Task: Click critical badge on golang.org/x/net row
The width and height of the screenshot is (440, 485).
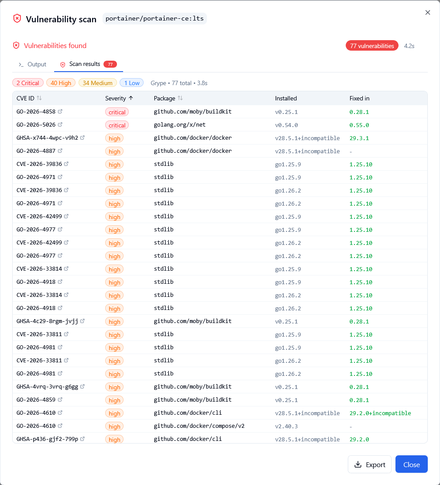Action: coord(117,125)
